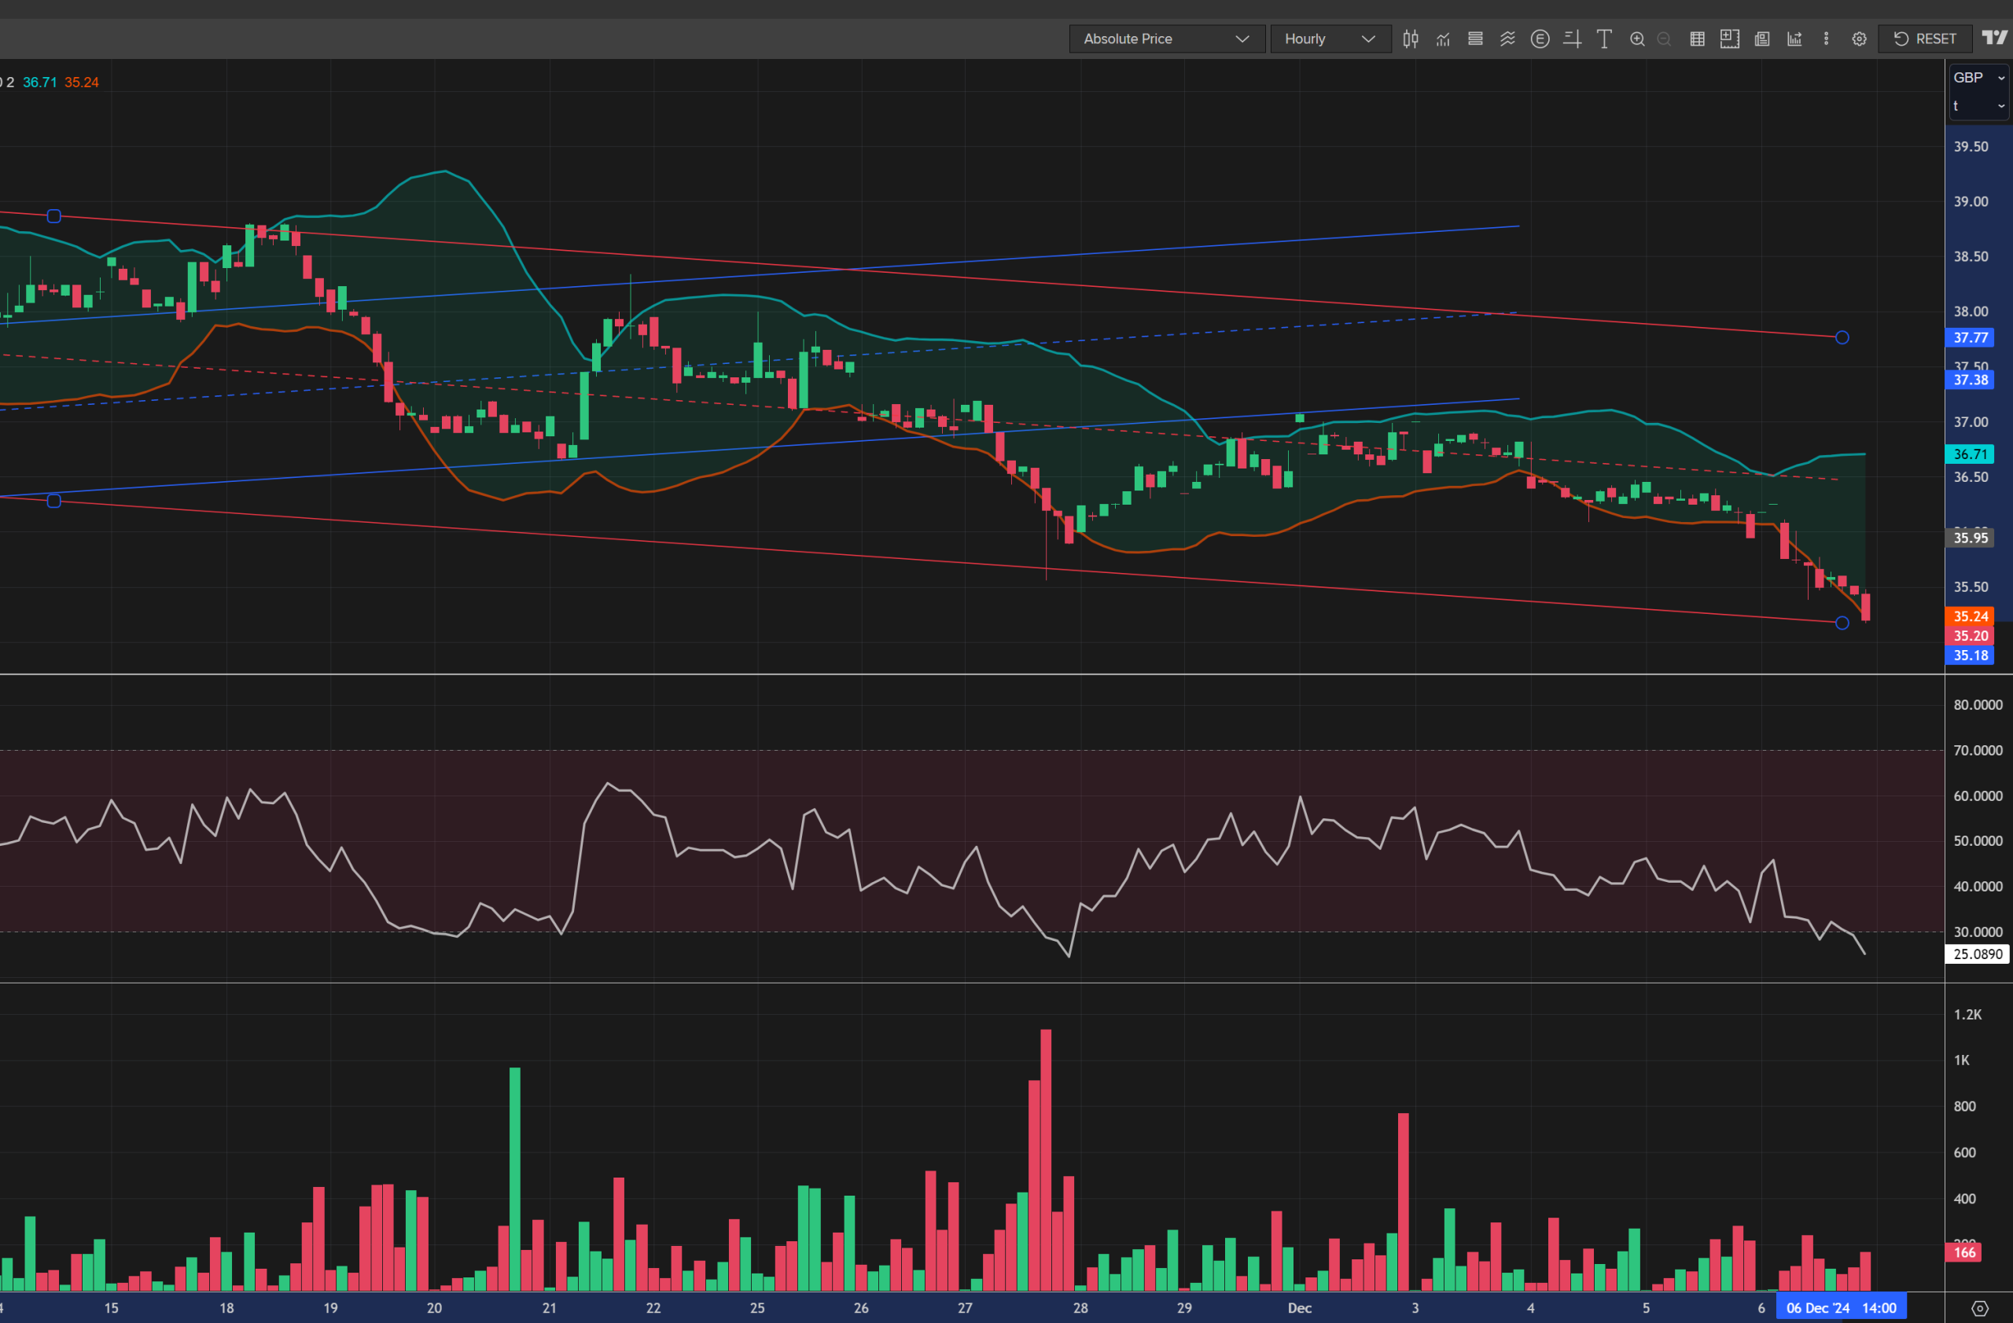Zoom out using the magnifier minus icon
Image resolution: width=2013 pixels, height=1323 pixels.
tap(1665, 39)
